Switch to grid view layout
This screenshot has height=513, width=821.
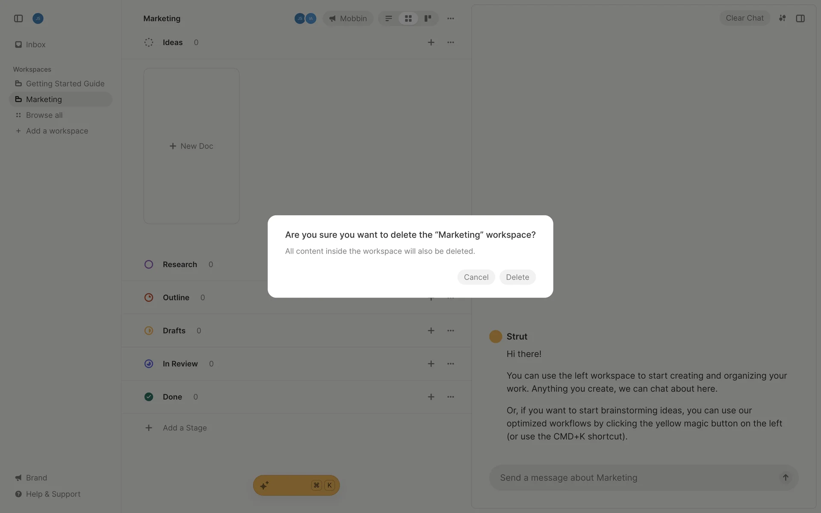point(408,18)
